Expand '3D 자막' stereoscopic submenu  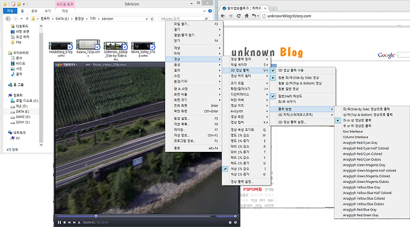[x=303, y=115]
